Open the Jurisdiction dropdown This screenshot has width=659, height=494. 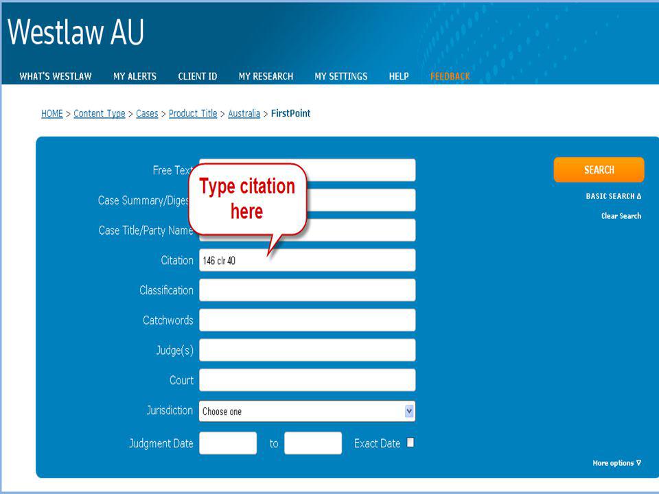tap(307, 411)
